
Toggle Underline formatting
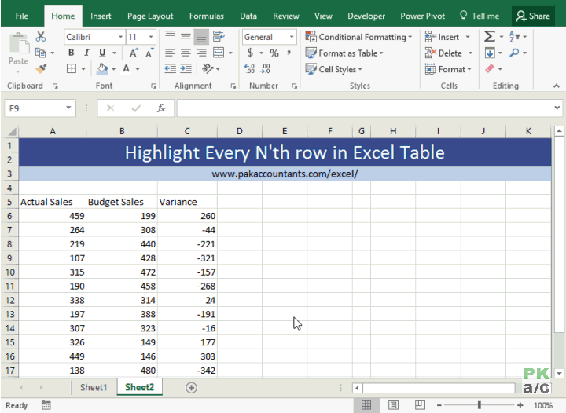click(102, 53)
